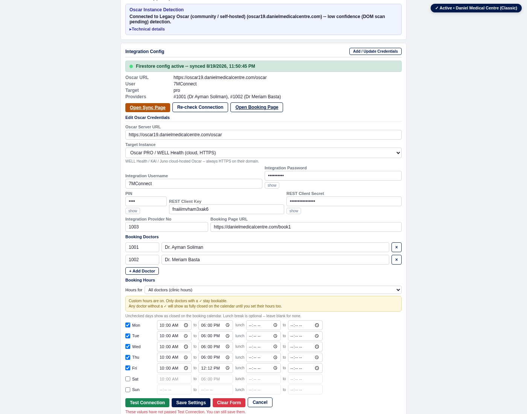
Task: Open Sync Page link
Action: point(148,108)
